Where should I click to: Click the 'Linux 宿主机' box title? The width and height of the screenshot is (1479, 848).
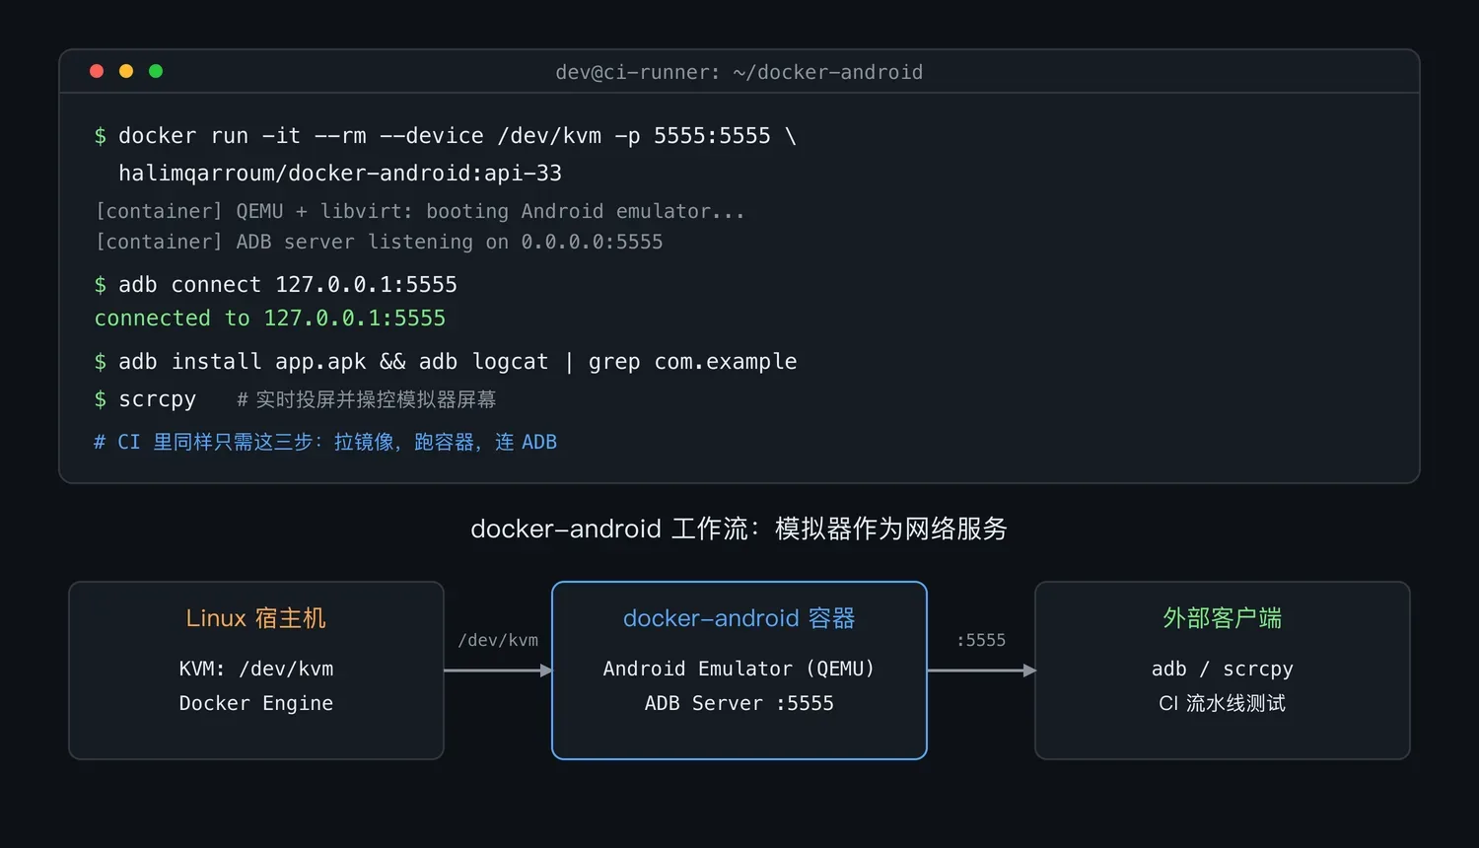(256, 618)
